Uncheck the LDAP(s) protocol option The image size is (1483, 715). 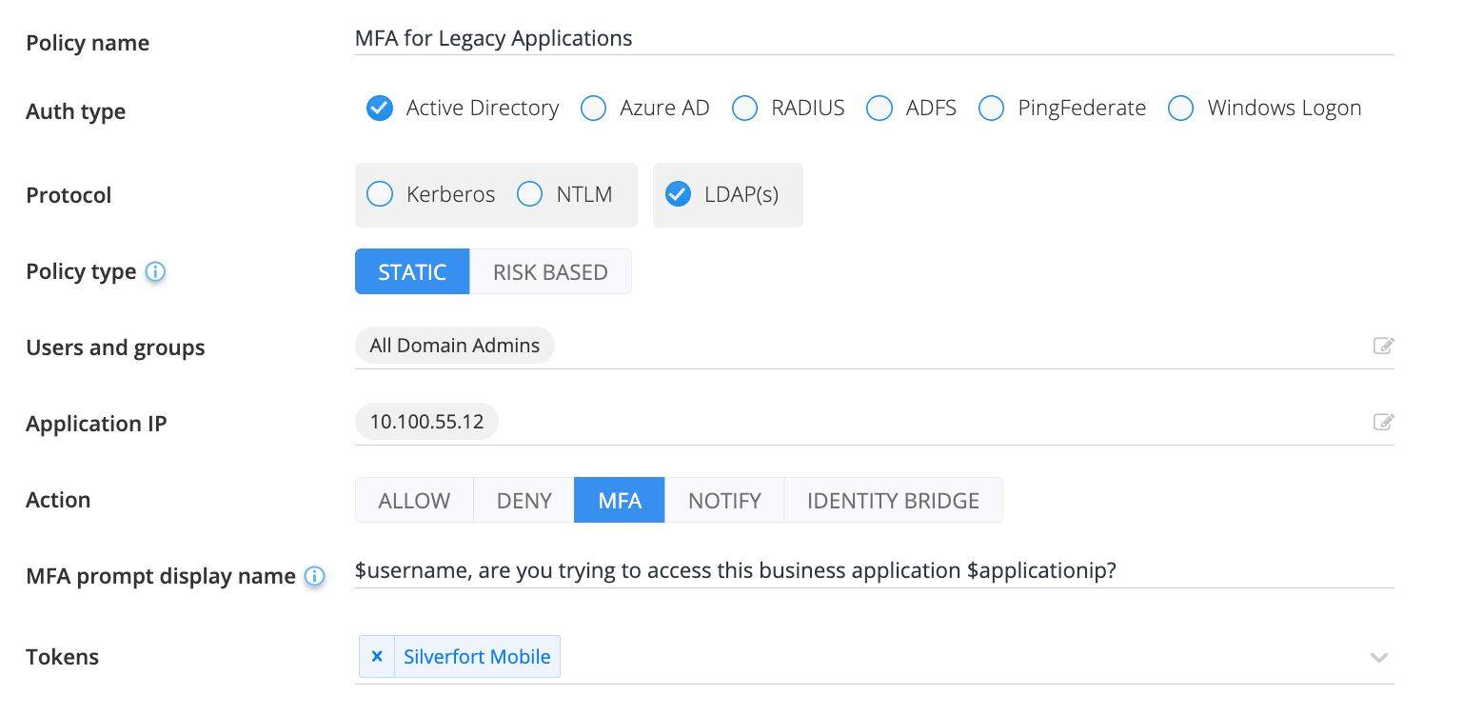tap(678, 195)
